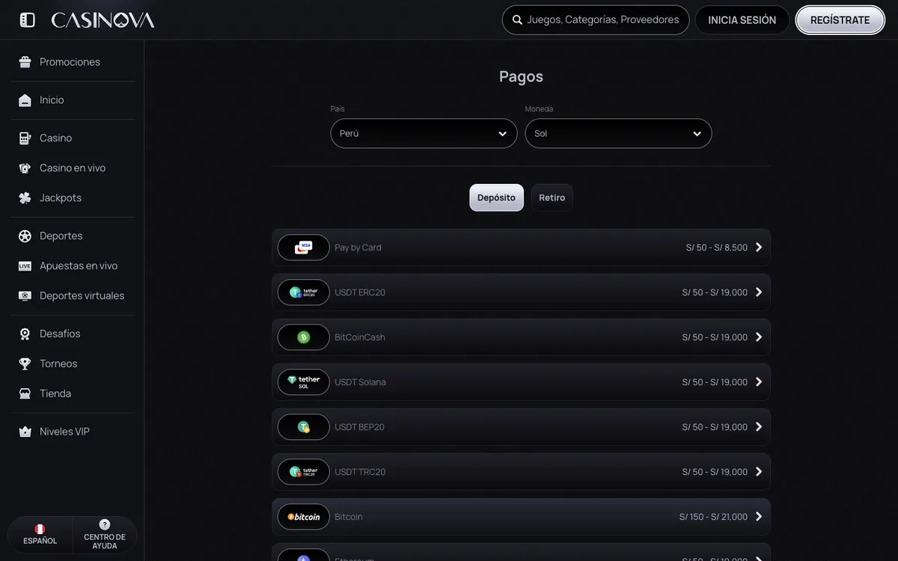Expand USDT TRC20 row chevron
This screenshot has width=898, height=561.
pos(759,472)
